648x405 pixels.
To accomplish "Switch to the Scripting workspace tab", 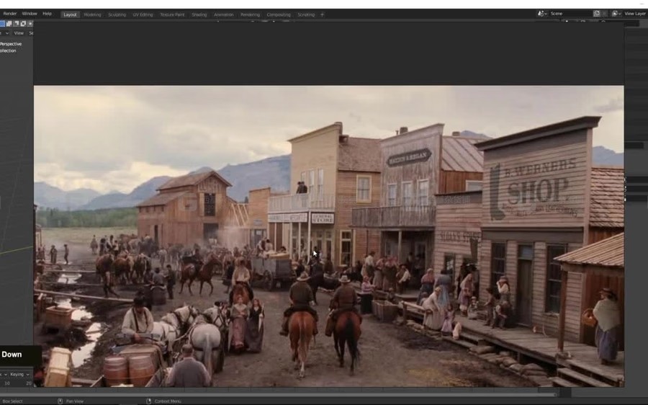I will [306, 14].
